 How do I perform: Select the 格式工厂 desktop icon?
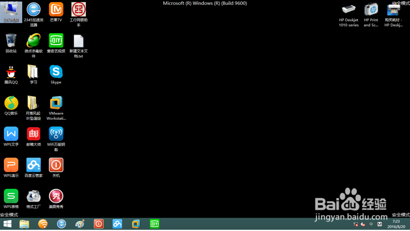click(x=34, y=199)
